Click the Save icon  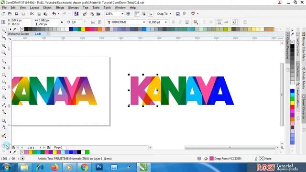coord(17,14)
